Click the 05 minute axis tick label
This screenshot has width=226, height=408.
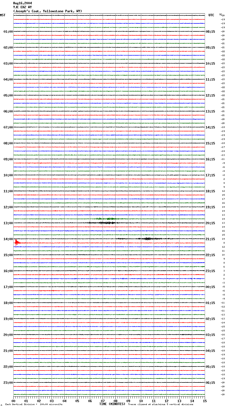tap(77, 401)
